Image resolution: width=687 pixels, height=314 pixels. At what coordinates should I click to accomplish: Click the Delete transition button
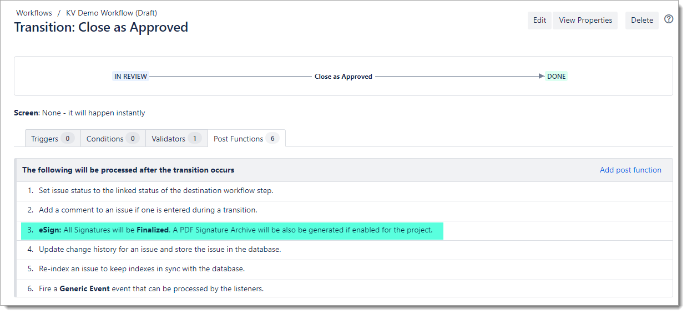pyautogui.click(x=641, y=21)
